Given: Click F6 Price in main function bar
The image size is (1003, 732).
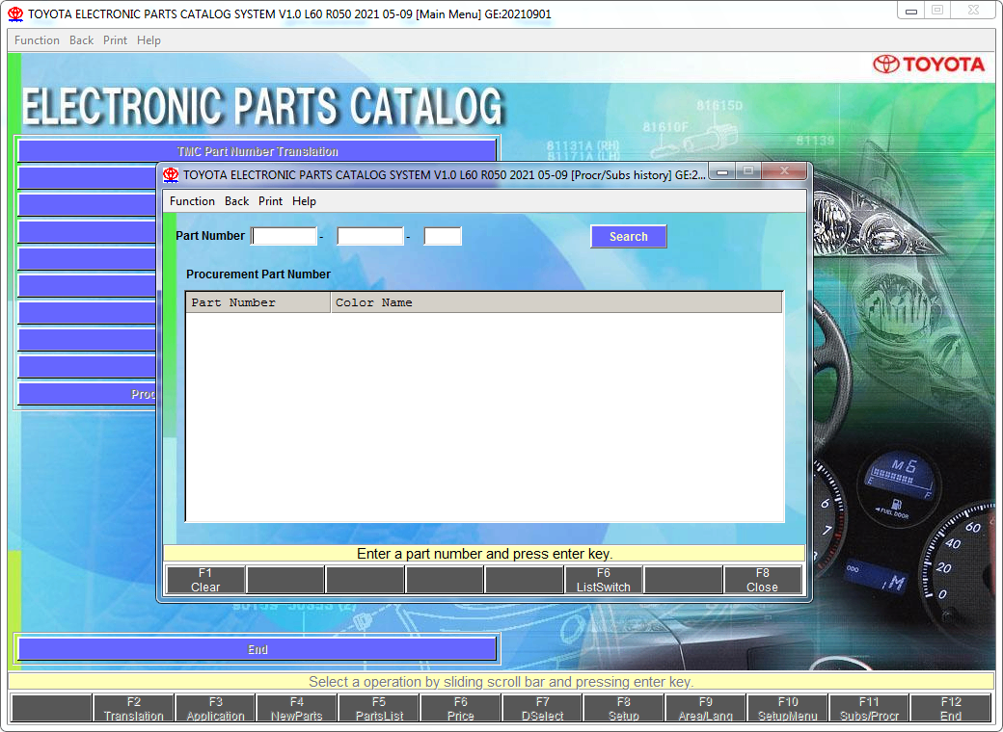Looking at the screenshot, I should click(461, 708).
